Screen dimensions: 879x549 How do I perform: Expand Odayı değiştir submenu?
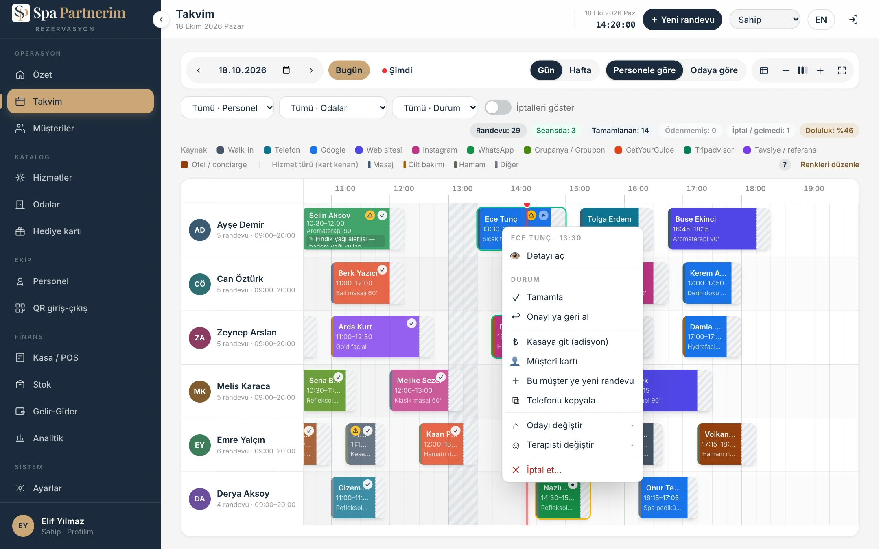(x=573, y=425)
